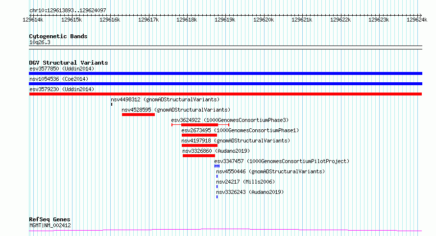Click the 129621k ruler label
436x236 pixels.
coord(302,20)
